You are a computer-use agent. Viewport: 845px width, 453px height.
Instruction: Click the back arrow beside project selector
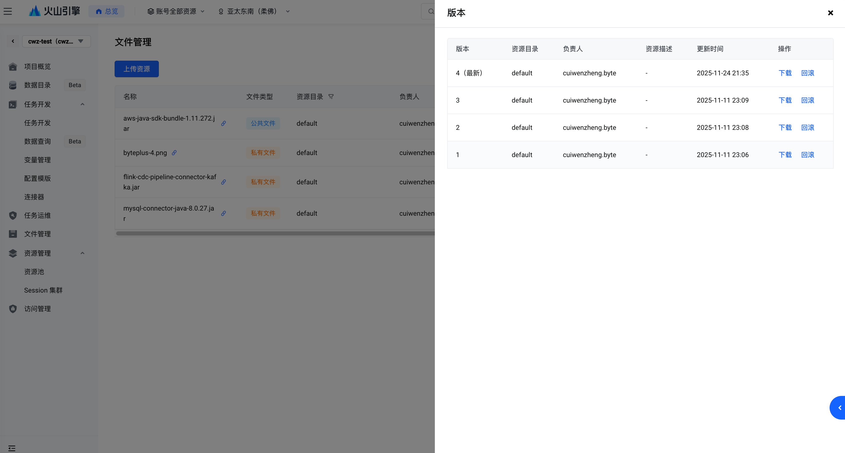pos(13,41)
